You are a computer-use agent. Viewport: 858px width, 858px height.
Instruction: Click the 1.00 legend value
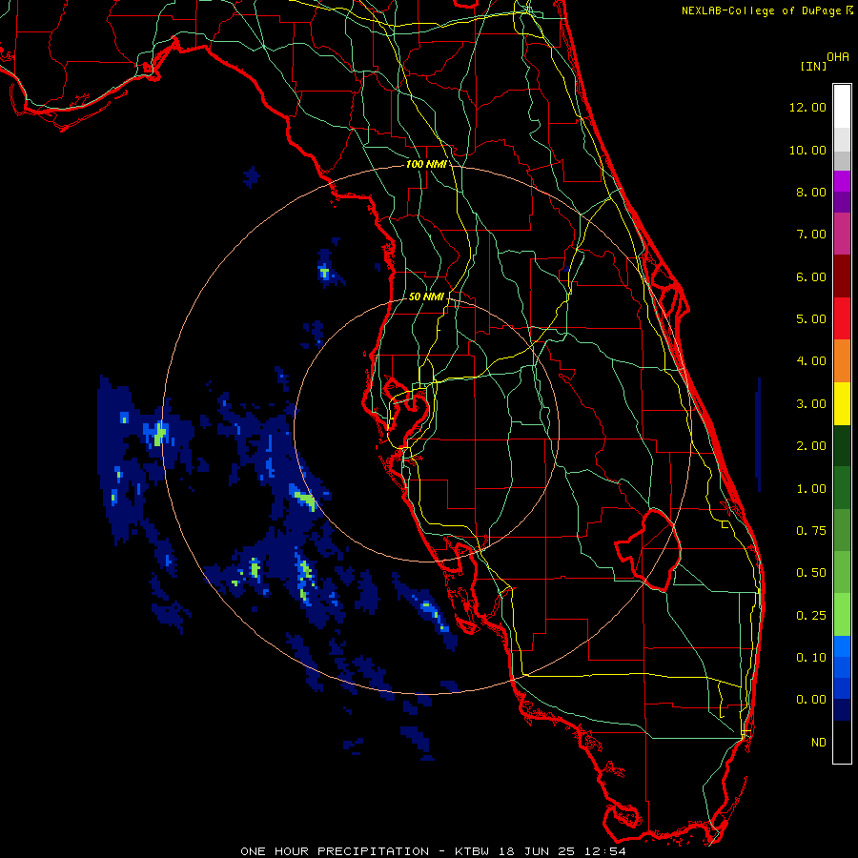pos(811,489)
